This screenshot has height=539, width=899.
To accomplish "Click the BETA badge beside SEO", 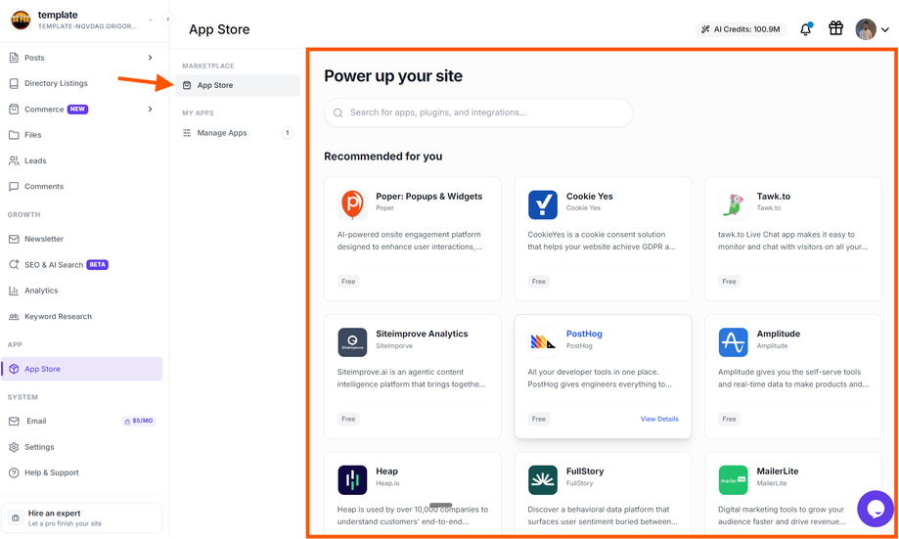I will point(97,265).
